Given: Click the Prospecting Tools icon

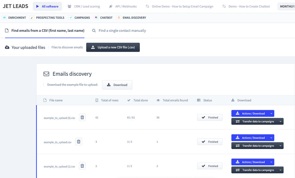Looking at the screenshot, I should point(32,18).
